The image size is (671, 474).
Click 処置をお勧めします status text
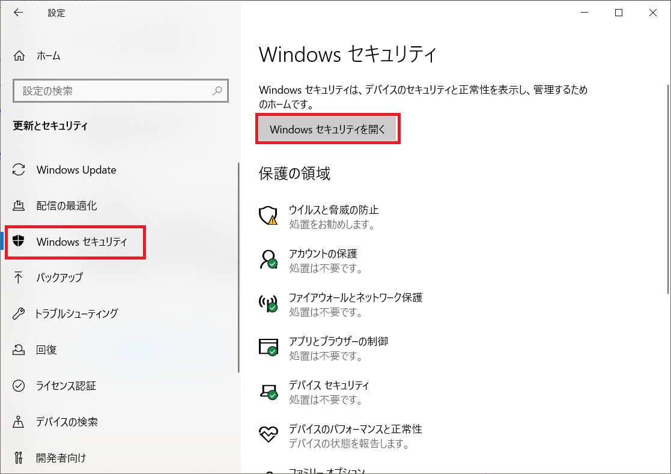332,225
